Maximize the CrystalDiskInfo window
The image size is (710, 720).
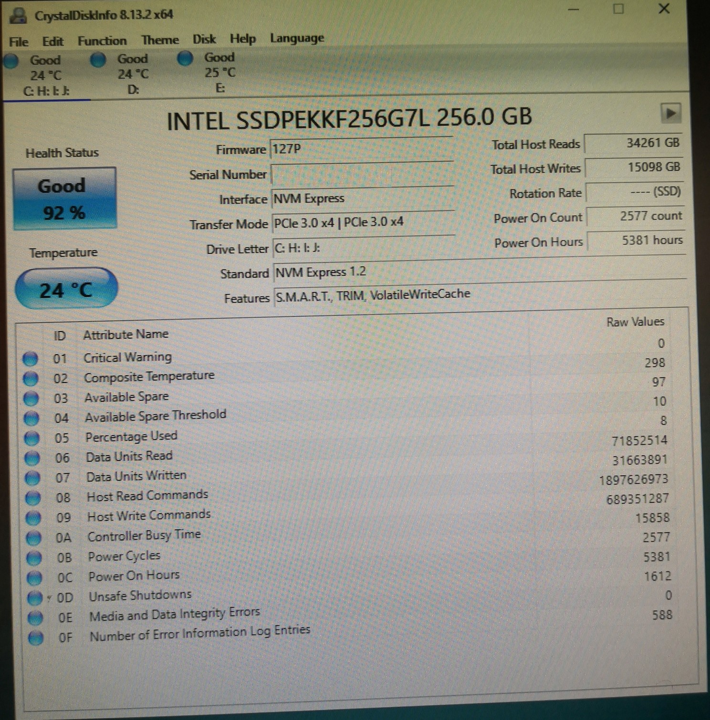(618, 9)
